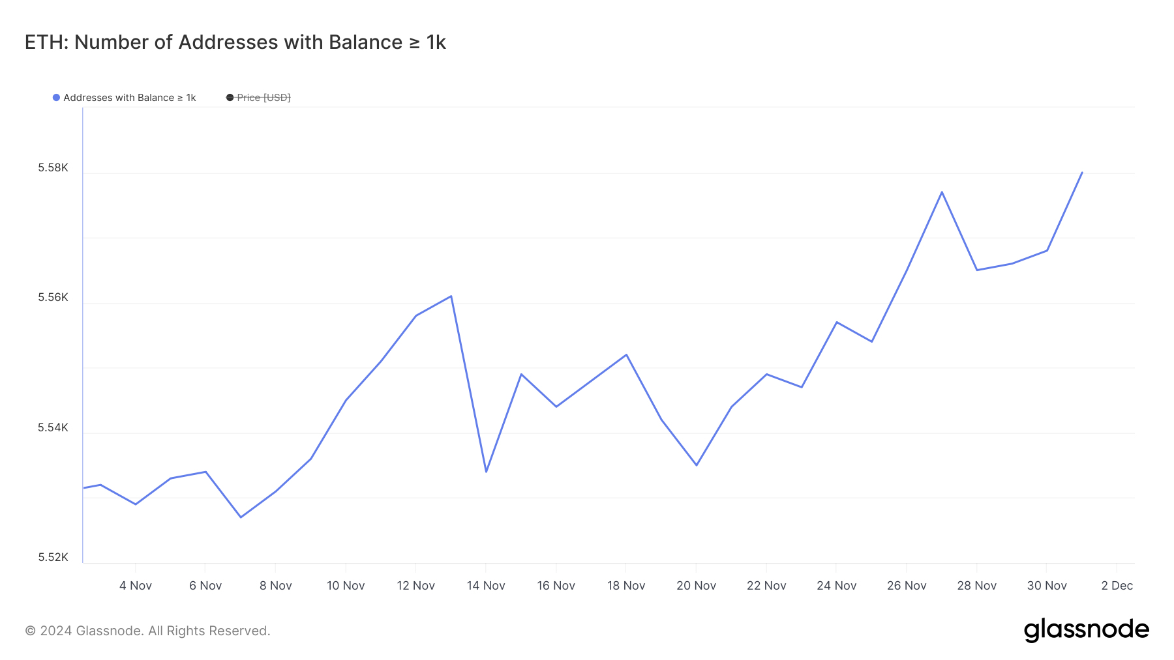Click the 27 Nov spike on the chart
This screenshot has width=1174, height=660.
coord(942,192)
